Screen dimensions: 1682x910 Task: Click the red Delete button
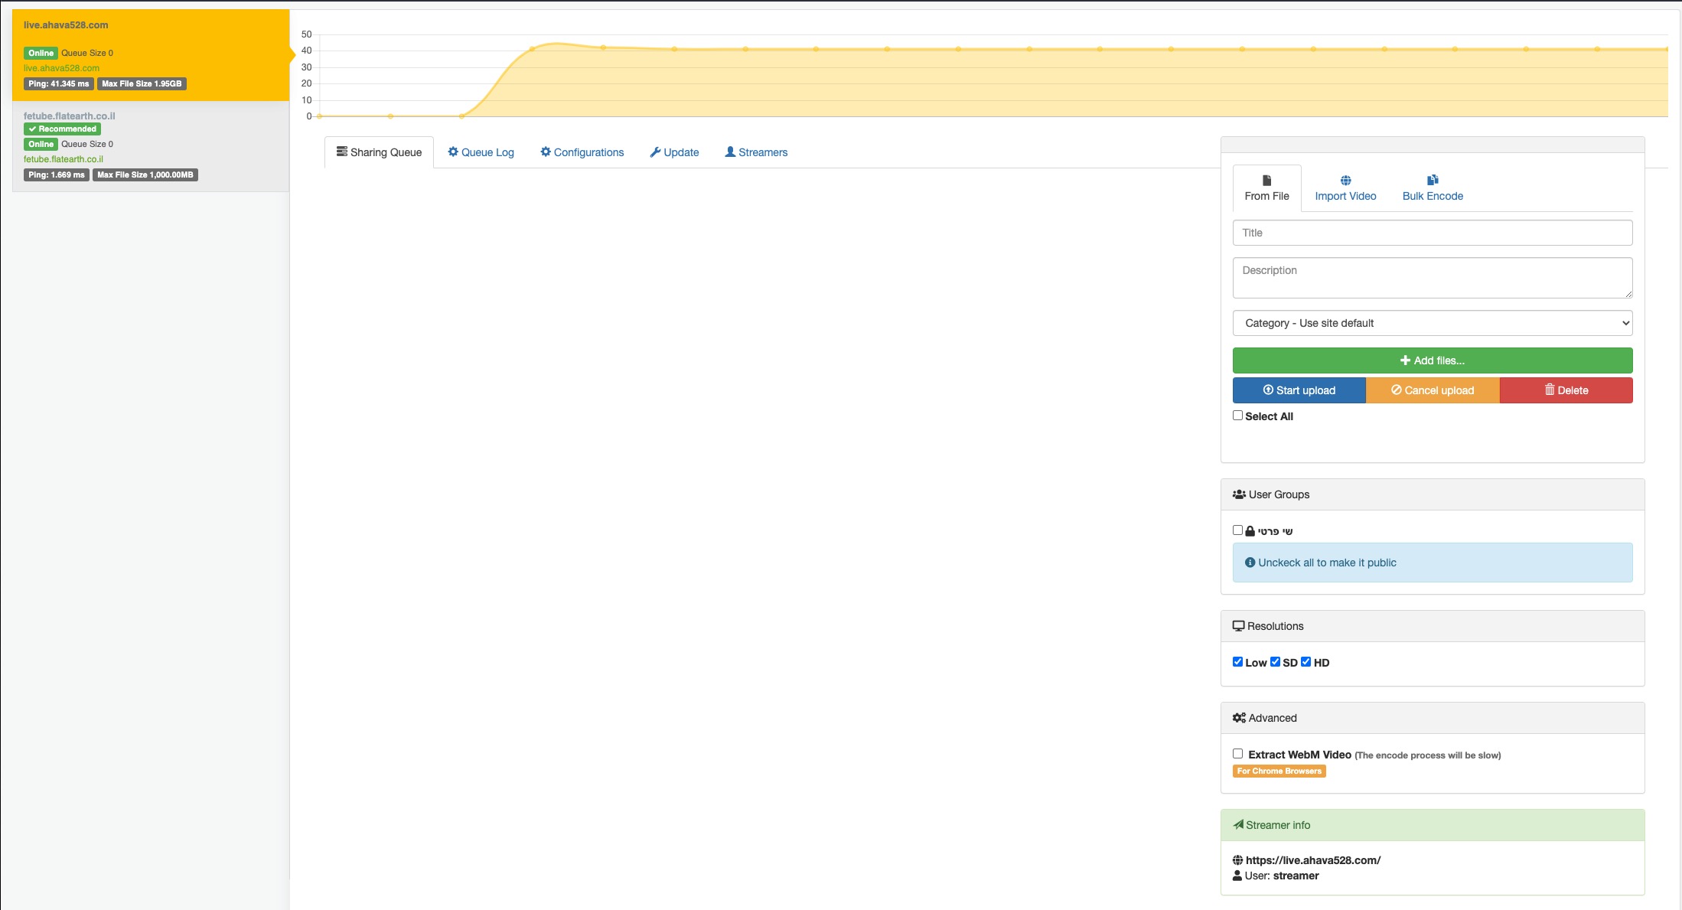point(1566,390)
